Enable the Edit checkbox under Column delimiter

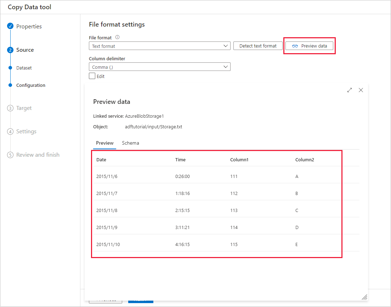coord(91,76)
